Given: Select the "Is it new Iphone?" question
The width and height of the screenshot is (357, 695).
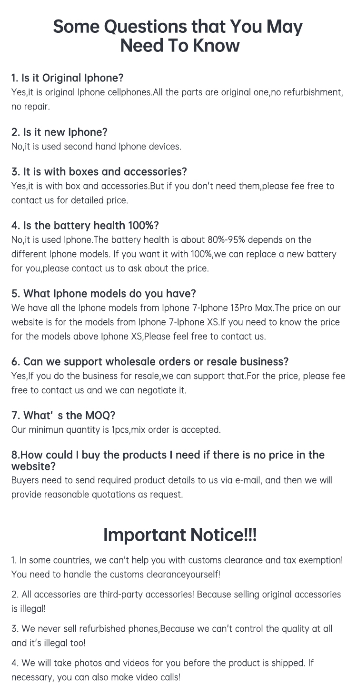Looking at the screenshot, I should tap(59, 132).
